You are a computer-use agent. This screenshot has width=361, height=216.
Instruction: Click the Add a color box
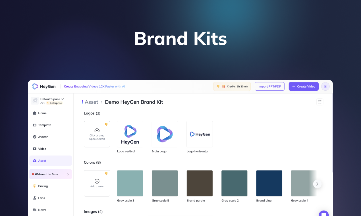pos(97,183)
